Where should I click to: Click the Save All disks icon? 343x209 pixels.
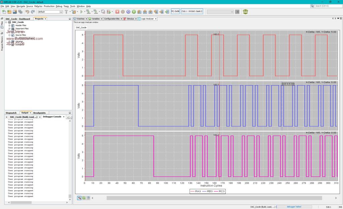click(x=20, y=12)
